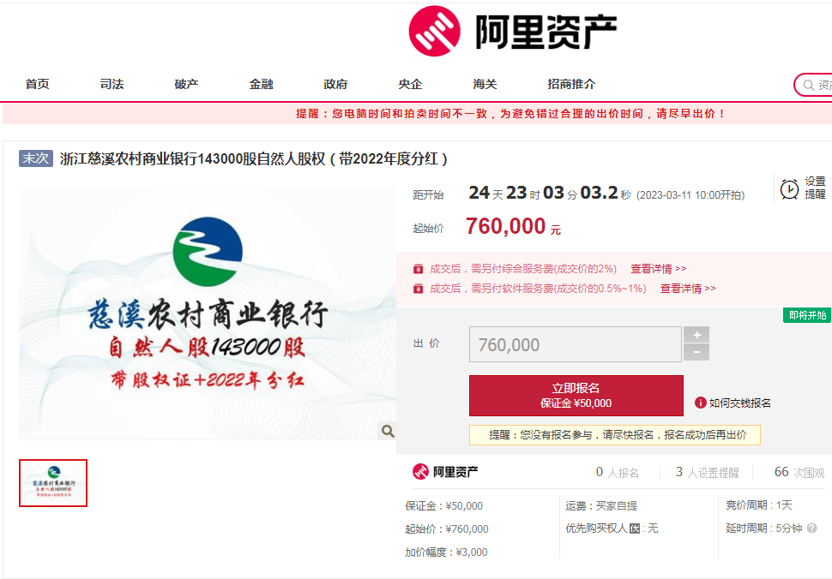
Task: Click the main 慈溪农村商业银行 product image
Action: click(x=208, y=313)
